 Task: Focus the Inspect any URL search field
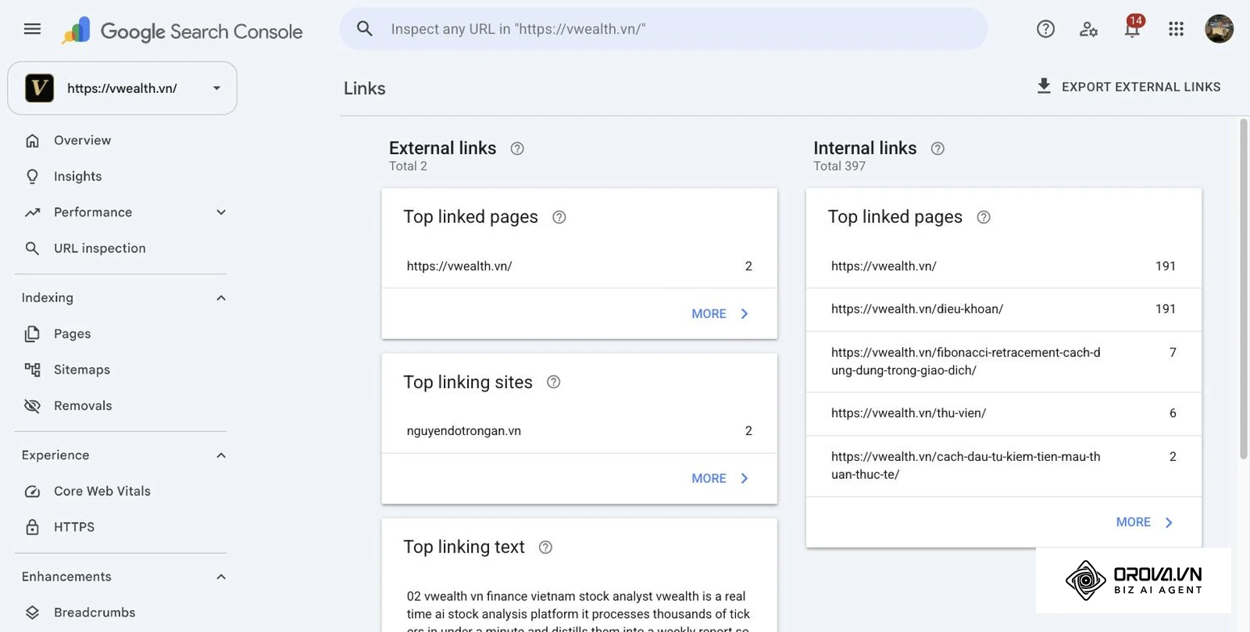click(663, 29)
